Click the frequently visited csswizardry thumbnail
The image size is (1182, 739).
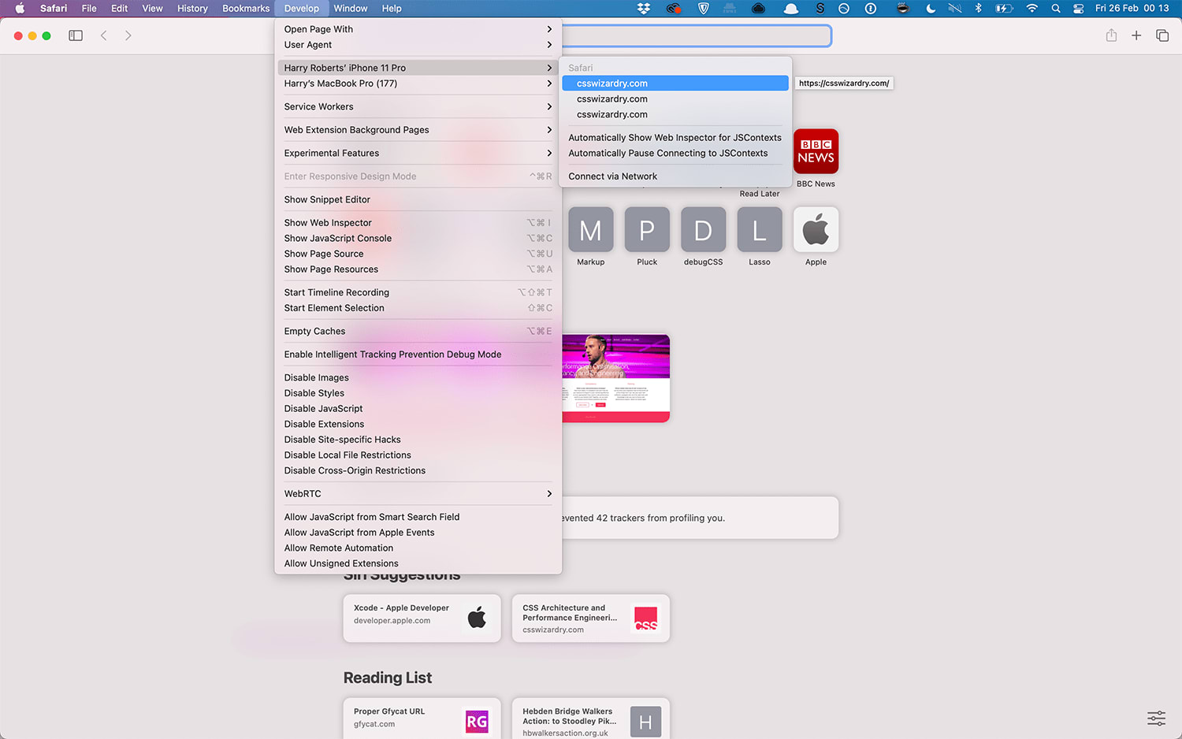pos(615,378)
